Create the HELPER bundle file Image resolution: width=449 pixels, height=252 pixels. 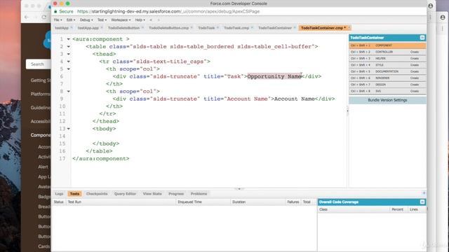(415, 59)
